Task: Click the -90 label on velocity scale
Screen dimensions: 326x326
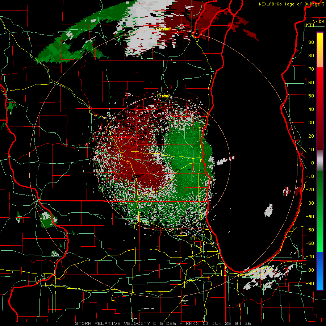Action: click(x=310, y=284)
